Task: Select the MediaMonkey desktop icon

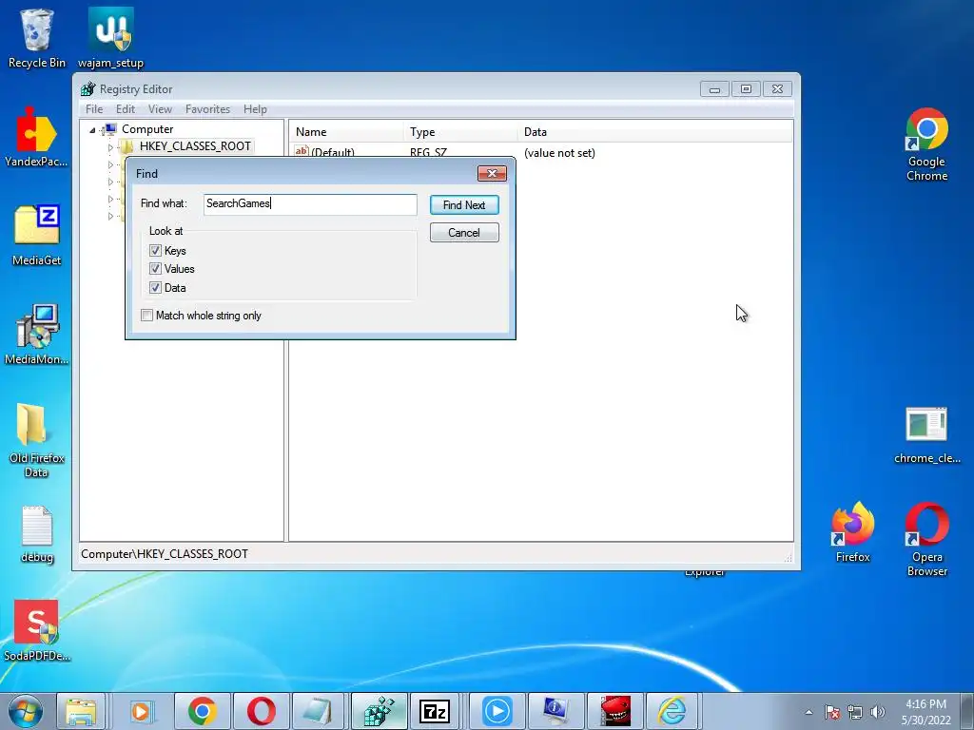Action: point(36,334)
